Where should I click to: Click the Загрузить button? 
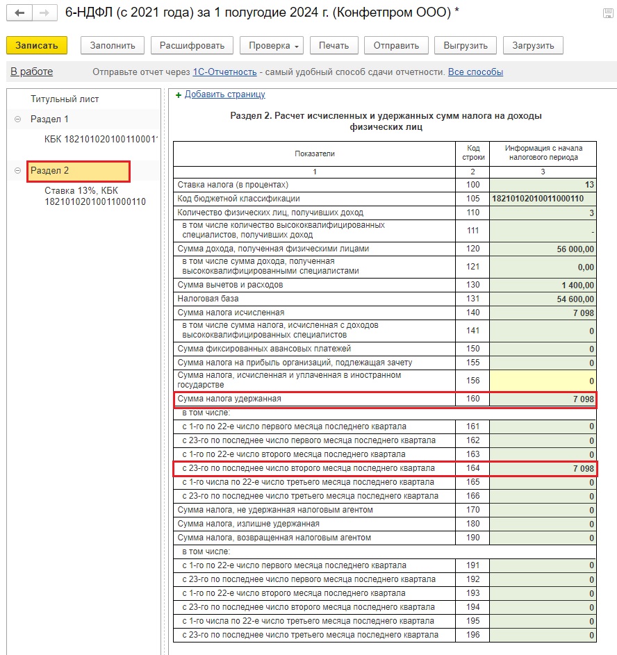tap(533, 46)
